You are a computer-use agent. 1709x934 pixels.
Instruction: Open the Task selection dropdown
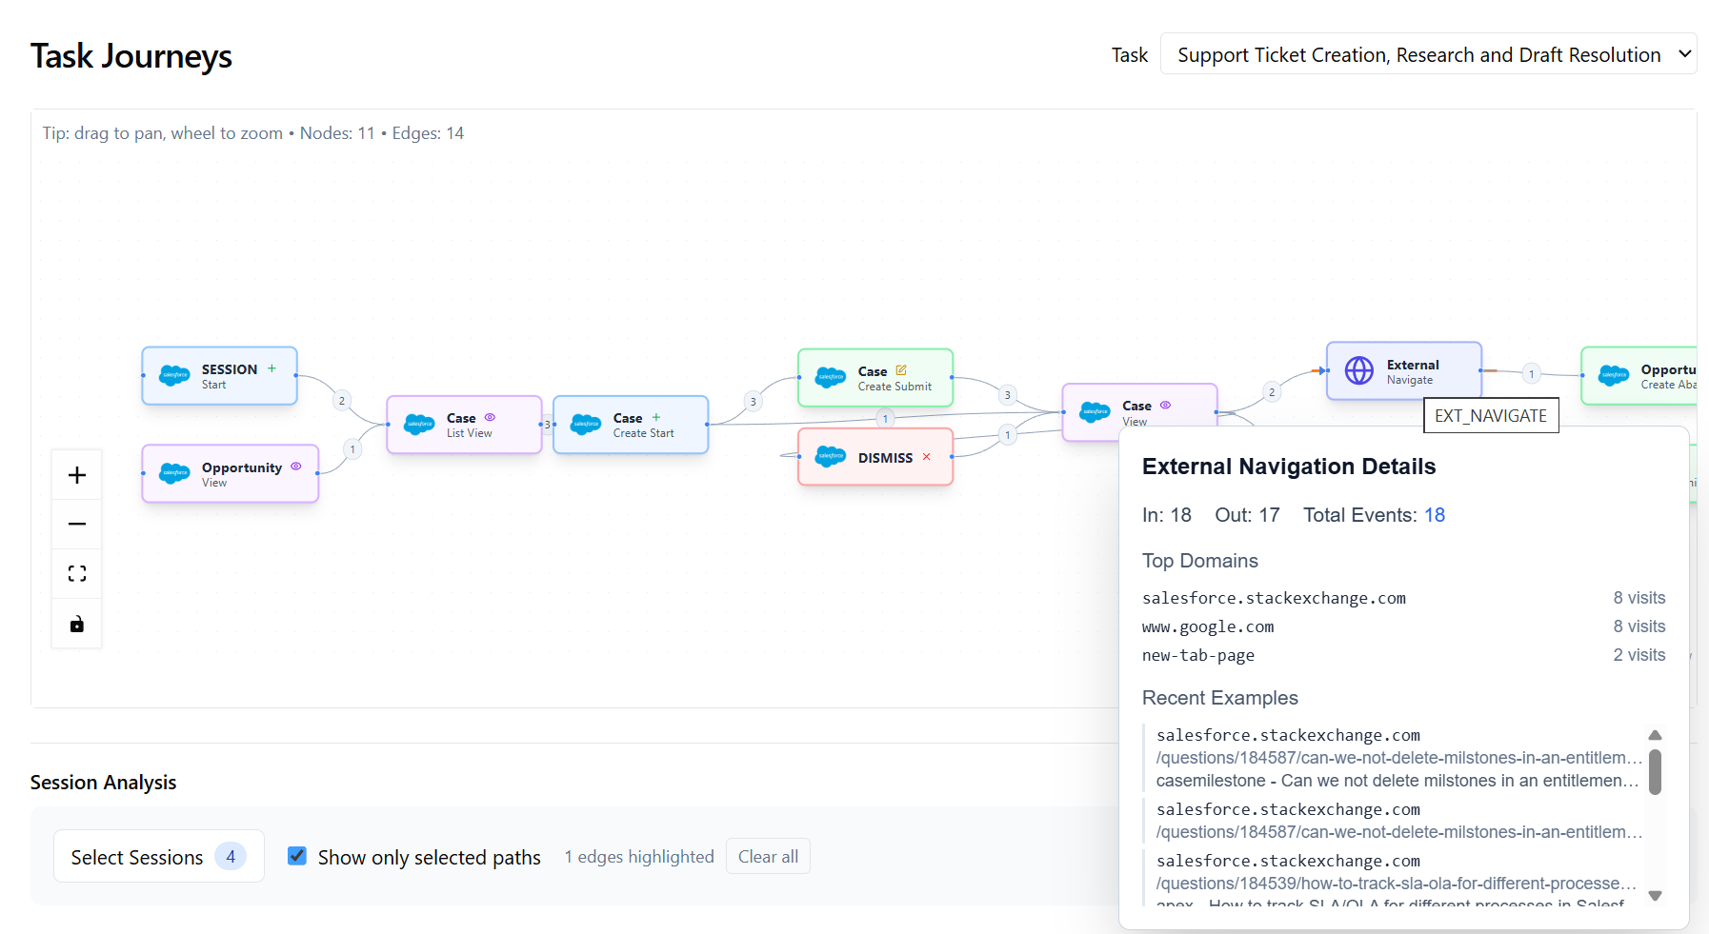[x=1428, y=53]
